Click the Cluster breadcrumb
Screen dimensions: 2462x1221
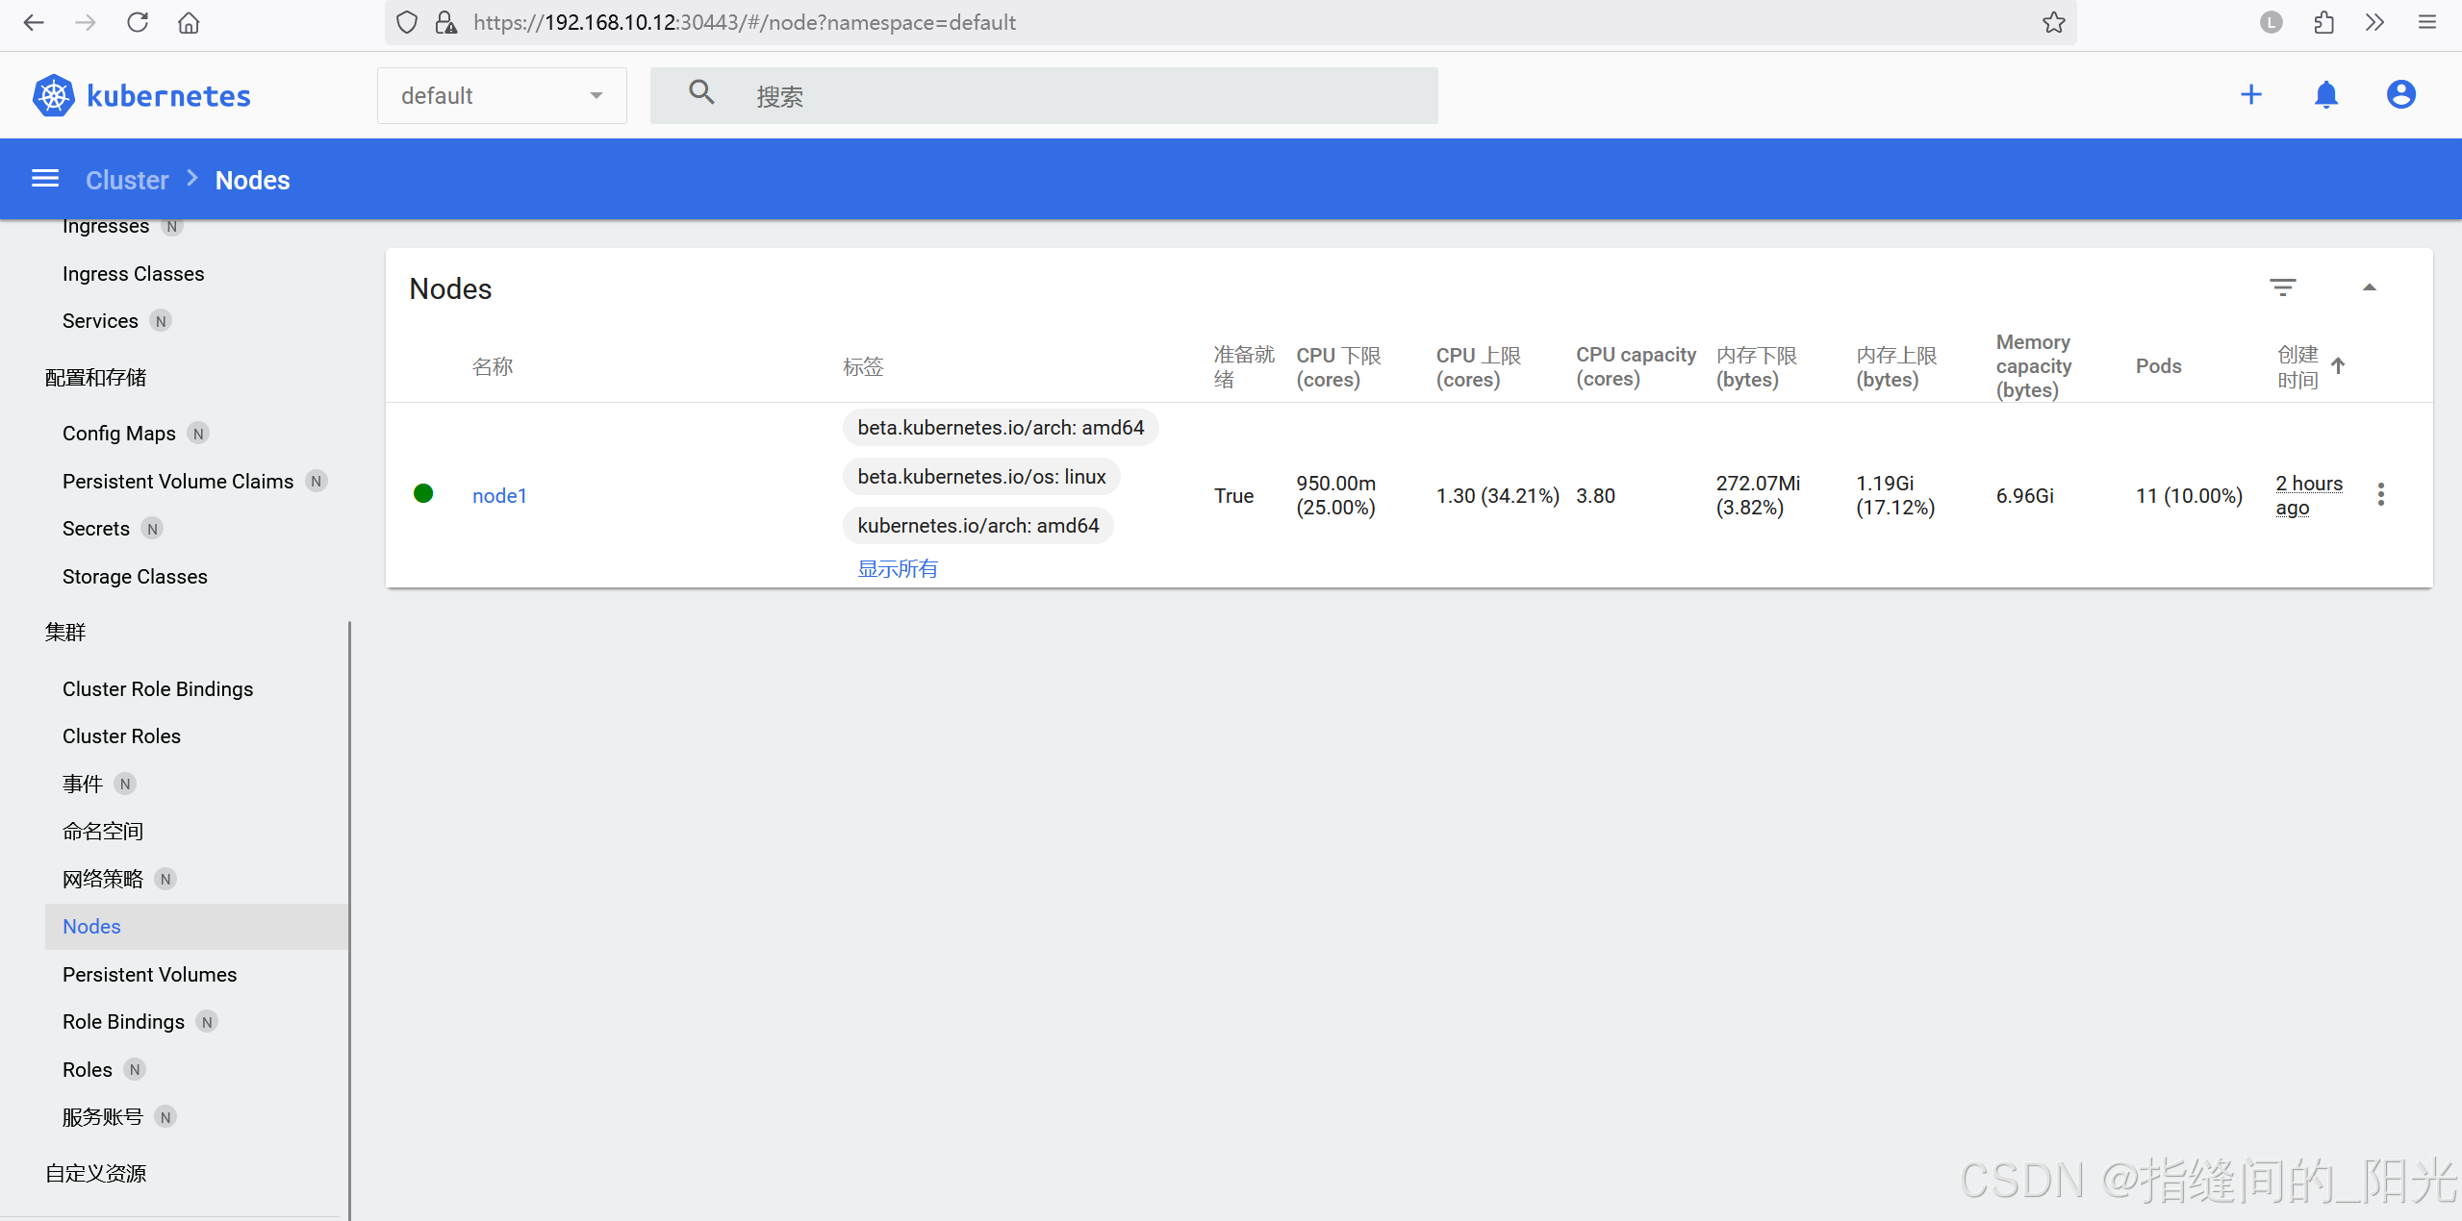[127, 180]
